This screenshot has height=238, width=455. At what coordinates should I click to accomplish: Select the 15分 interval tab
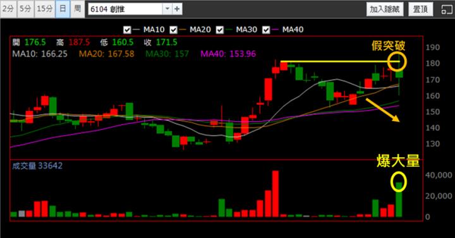tap(45, 9)
